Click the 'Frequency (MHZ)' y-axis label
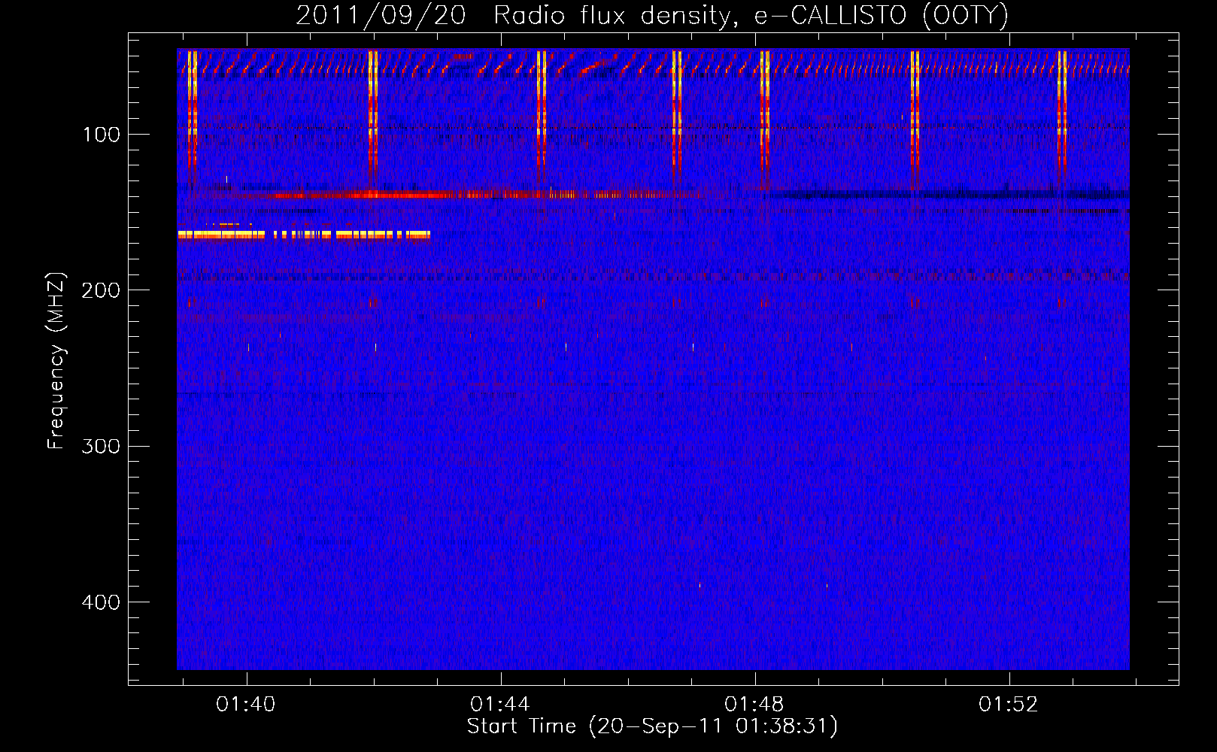This screenshot has width=1217, height=752. coord(56,361)
